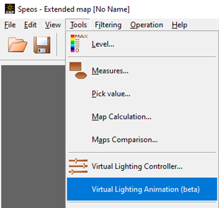Open the Operation menu
This screenshot has height=208, width=219.
point(147,25)
